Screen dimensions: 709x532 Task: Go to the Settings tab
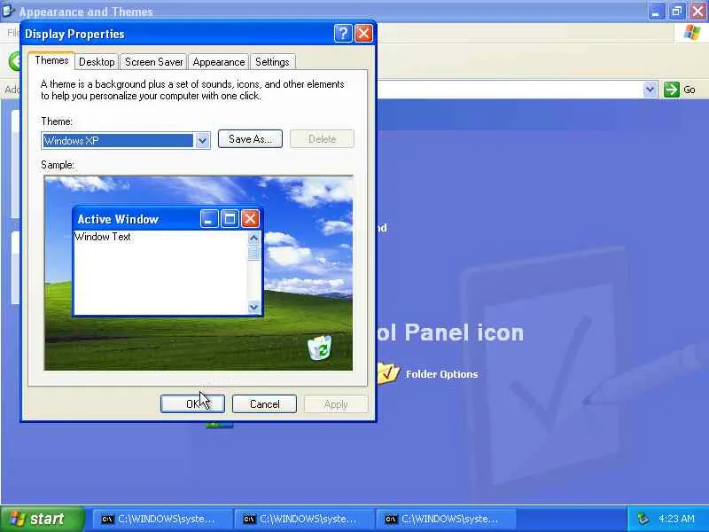point(272,62)
